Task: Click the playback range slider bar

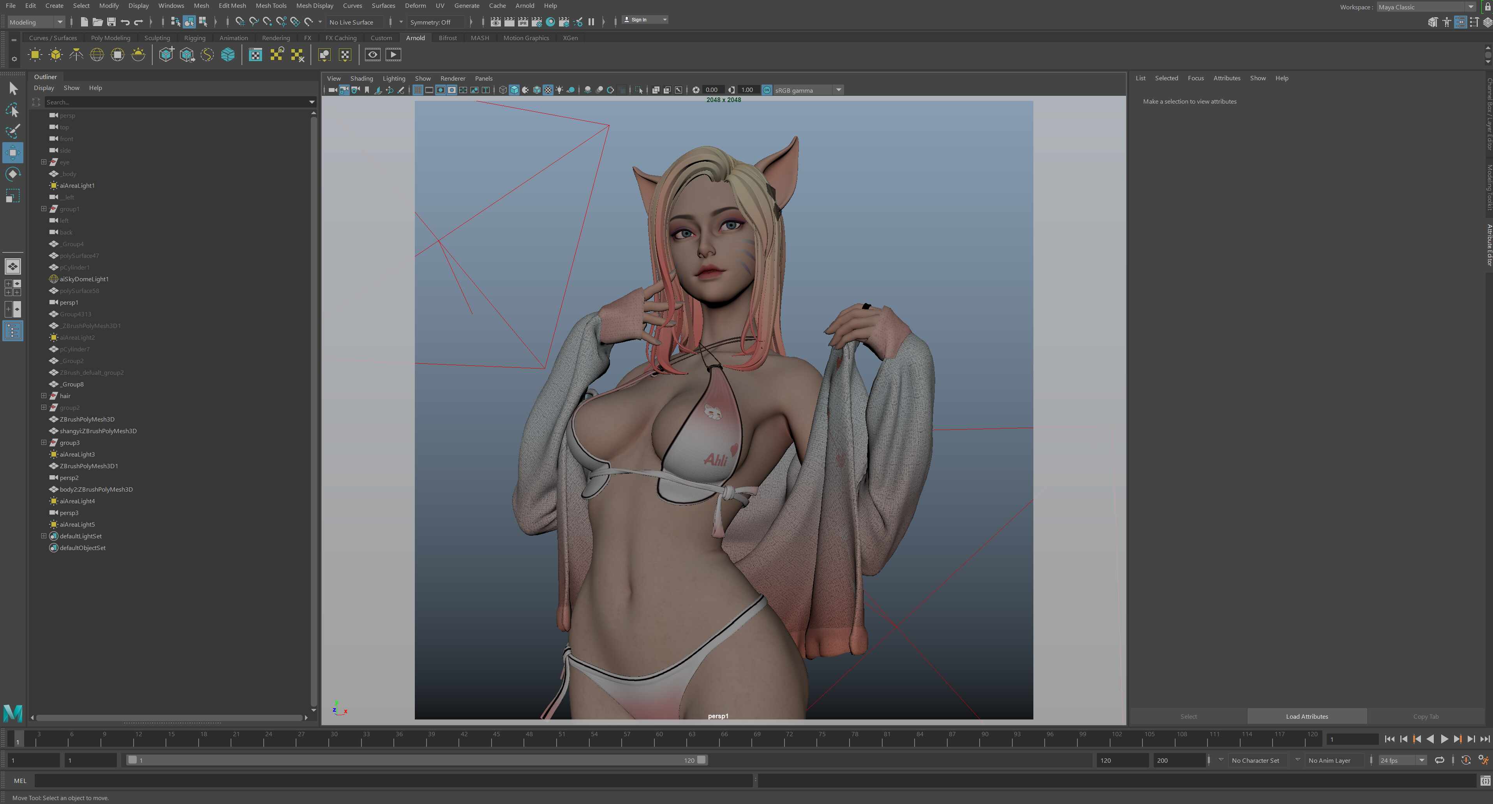Action: coord(417,760)
